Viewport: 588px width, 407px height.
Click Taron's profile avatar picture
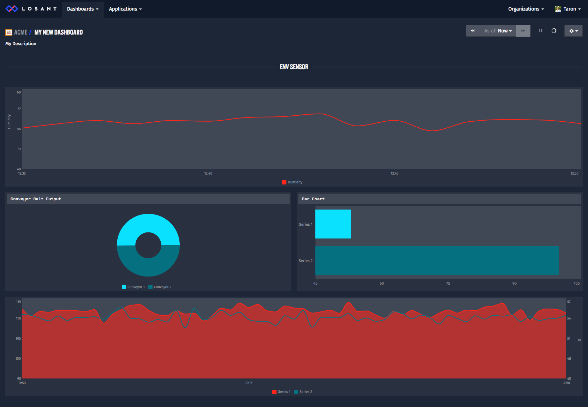tap(558, 9)
